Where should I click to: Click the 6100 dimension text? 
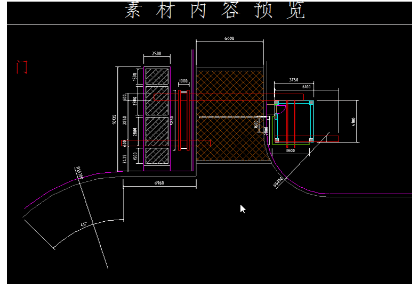(307, 86)
